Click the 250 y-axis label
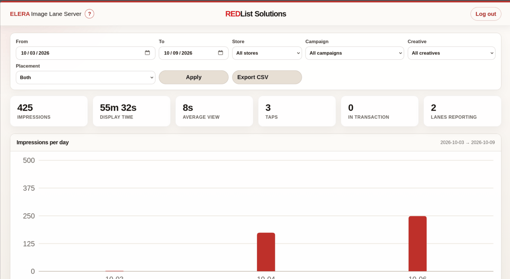The width and height of the screenshot is (510, 279). tap(29, 216)
